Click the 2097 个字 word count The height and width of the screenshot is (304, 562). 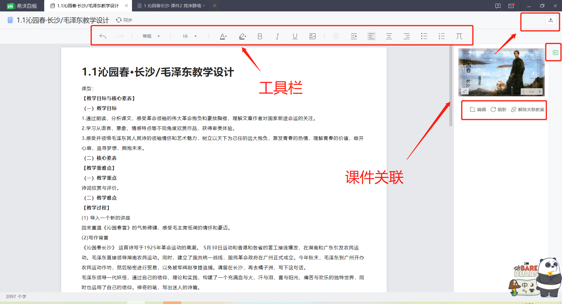[x=16, y=296]
